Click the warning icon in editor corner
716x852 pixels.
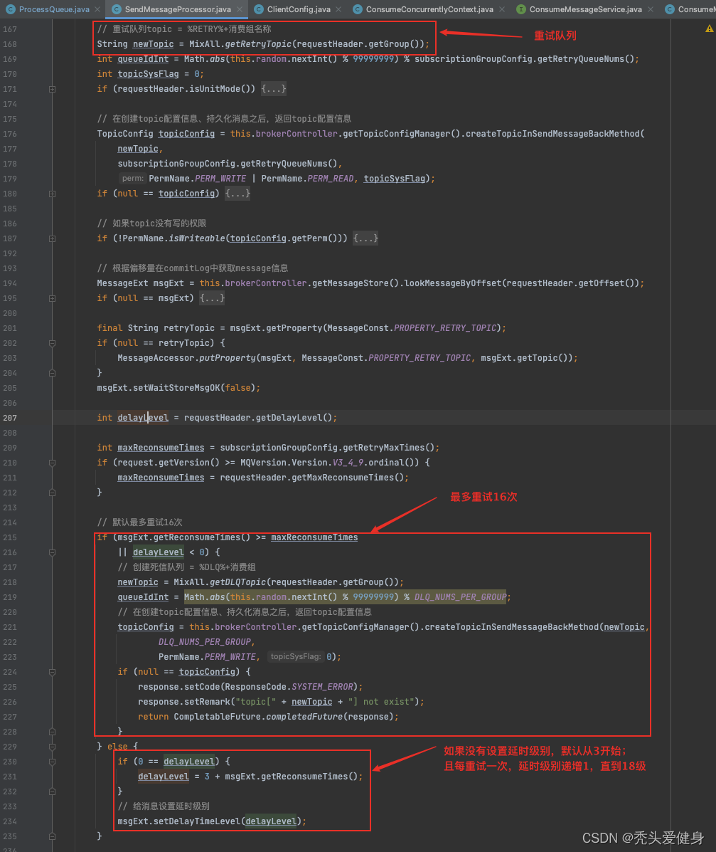709,28
